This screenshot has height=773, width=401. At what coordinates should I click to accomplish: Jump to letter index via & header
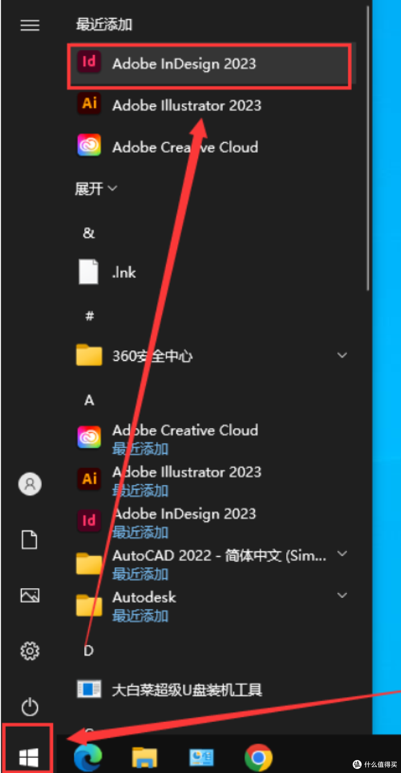tap(89, 233)
